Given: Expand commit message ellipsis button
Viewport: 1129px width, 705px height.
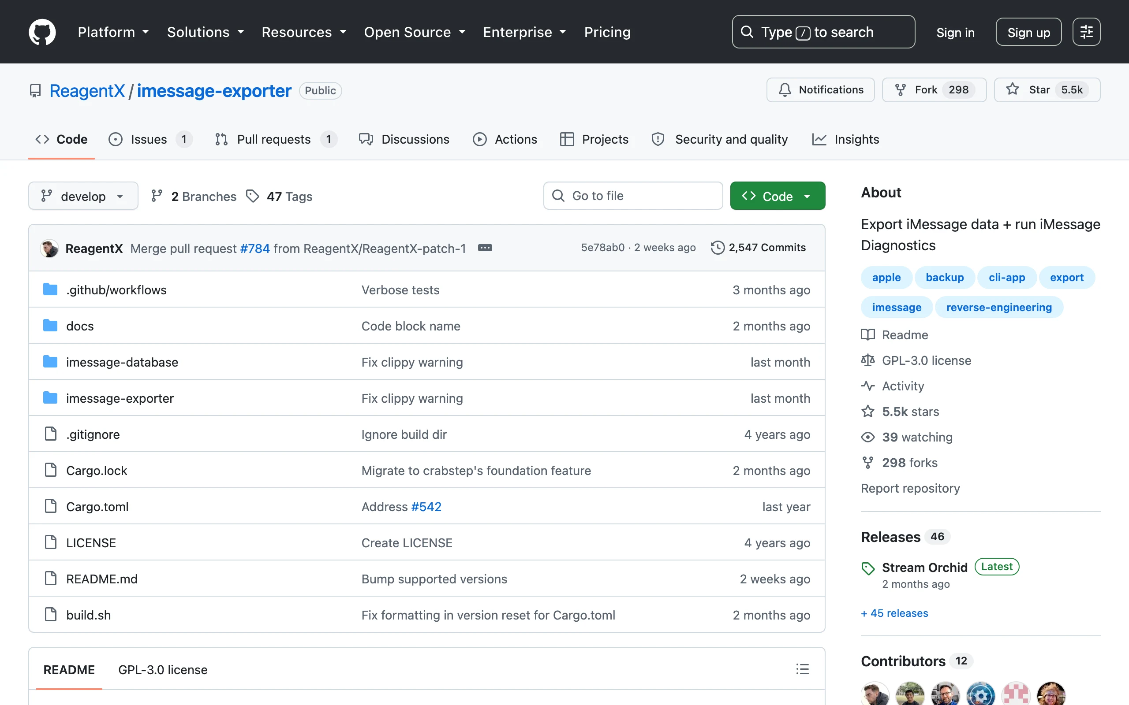Looking at the screenshot, I should (485, 248).
